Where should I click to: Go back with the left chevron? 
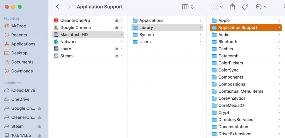tap(57, 7)
